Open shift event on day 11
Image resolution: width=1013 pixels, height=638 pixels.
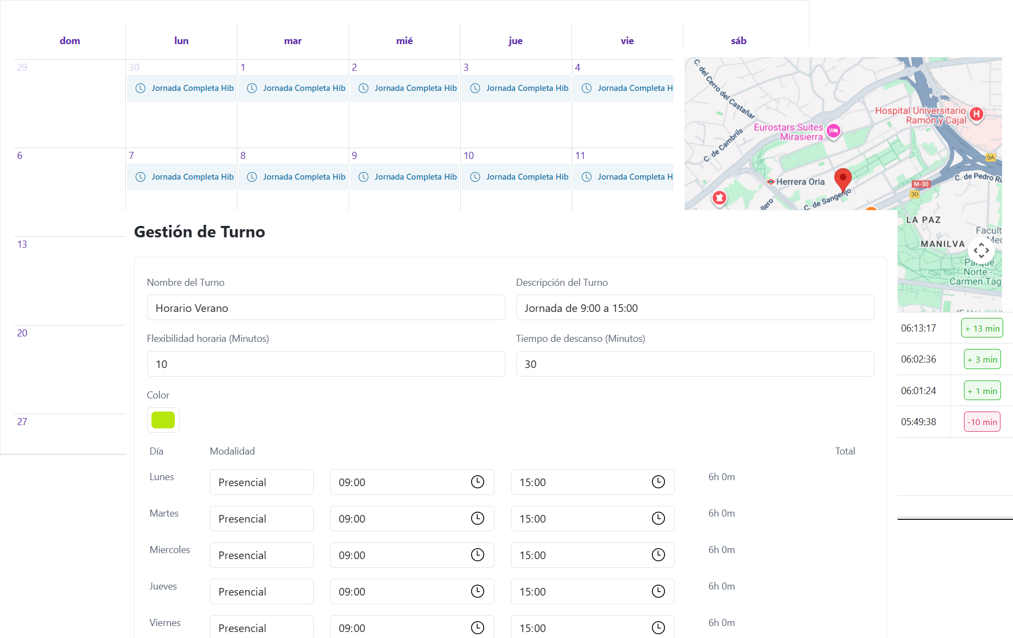(x=624, y=177)
